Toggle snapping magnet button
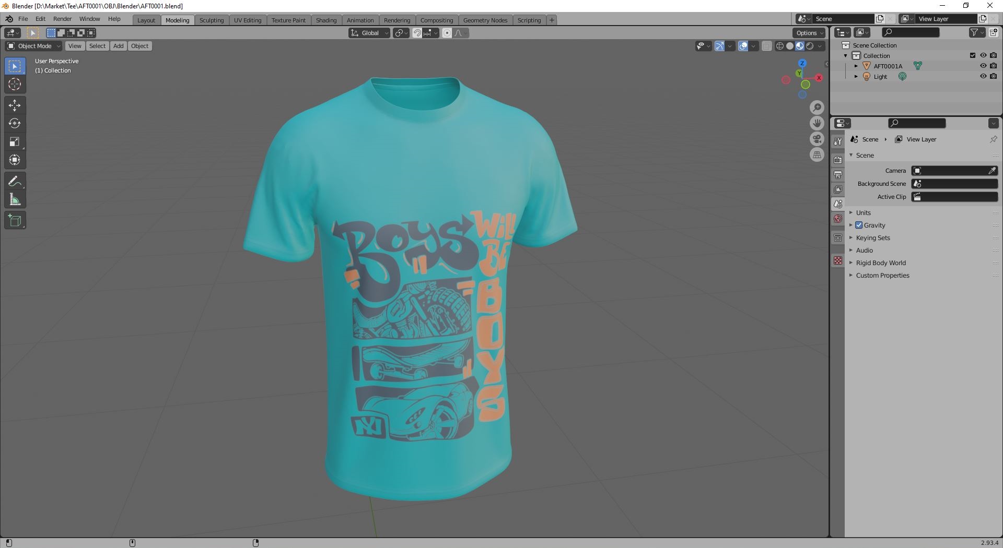This screenshot has width=1003, height=548. pyautogui.click(x=417, y=33)
